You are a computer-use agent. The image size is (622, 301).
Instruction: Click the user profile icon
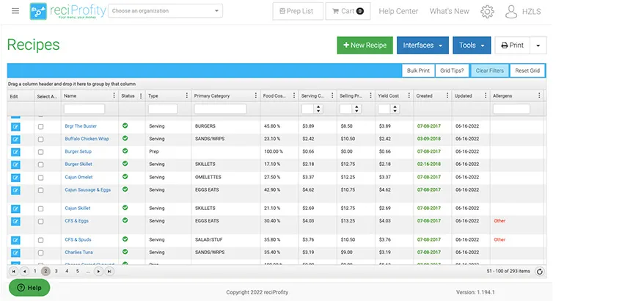(511, 12)
